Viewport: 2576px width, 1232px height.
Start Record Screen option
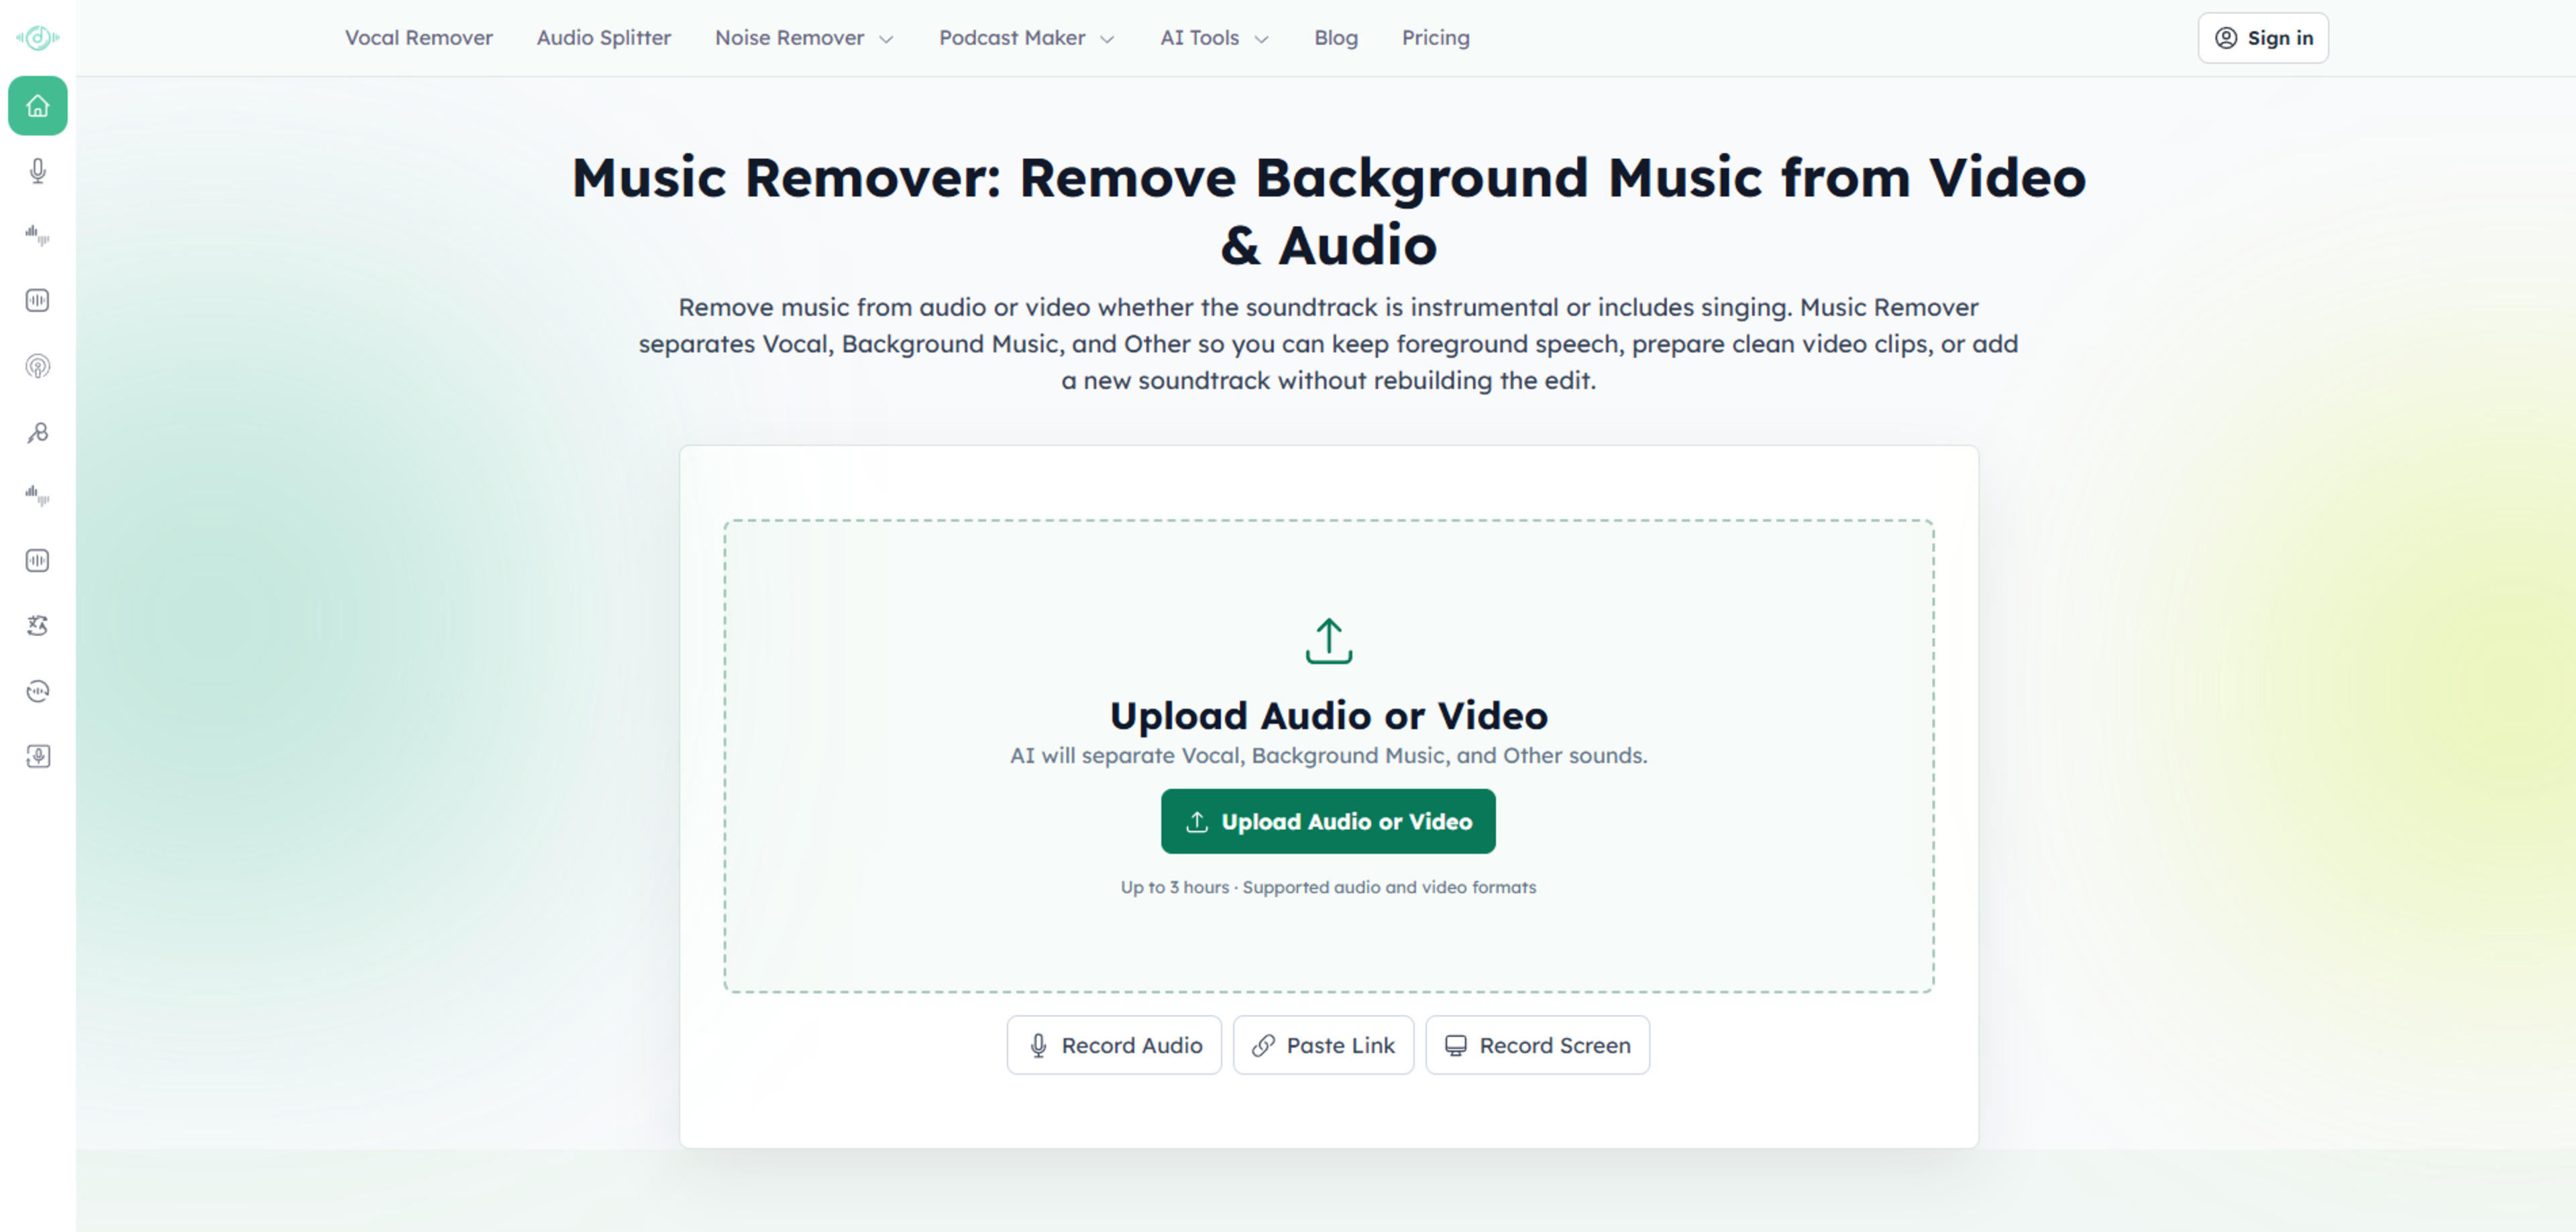[1537, 1045]
